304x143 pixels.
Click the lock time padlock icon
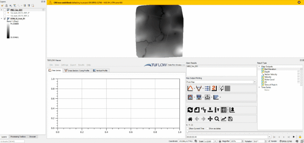tap(300, 137)
